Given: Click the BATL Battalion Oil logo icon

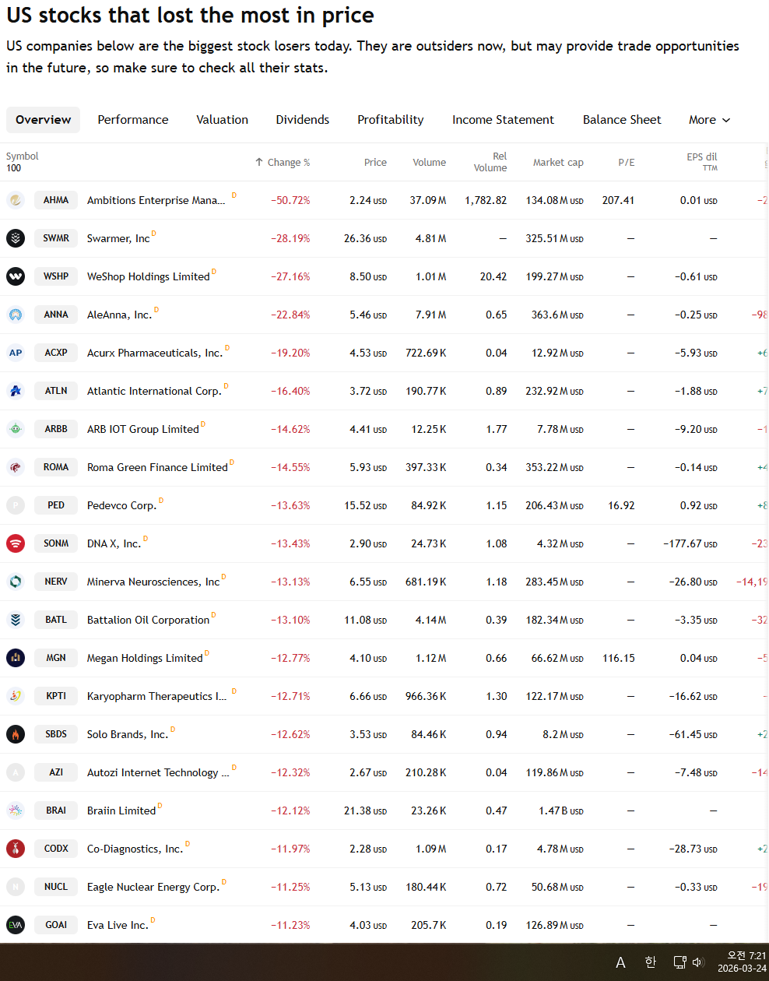Looking at the screenshot, I should pyautogui.click(x=16, y=620).
